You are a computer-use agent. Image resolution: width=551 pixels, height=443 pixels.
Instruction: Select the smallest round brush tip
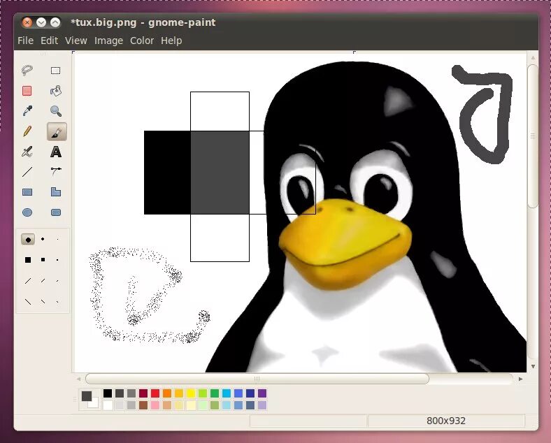click(x=57, y=239)
